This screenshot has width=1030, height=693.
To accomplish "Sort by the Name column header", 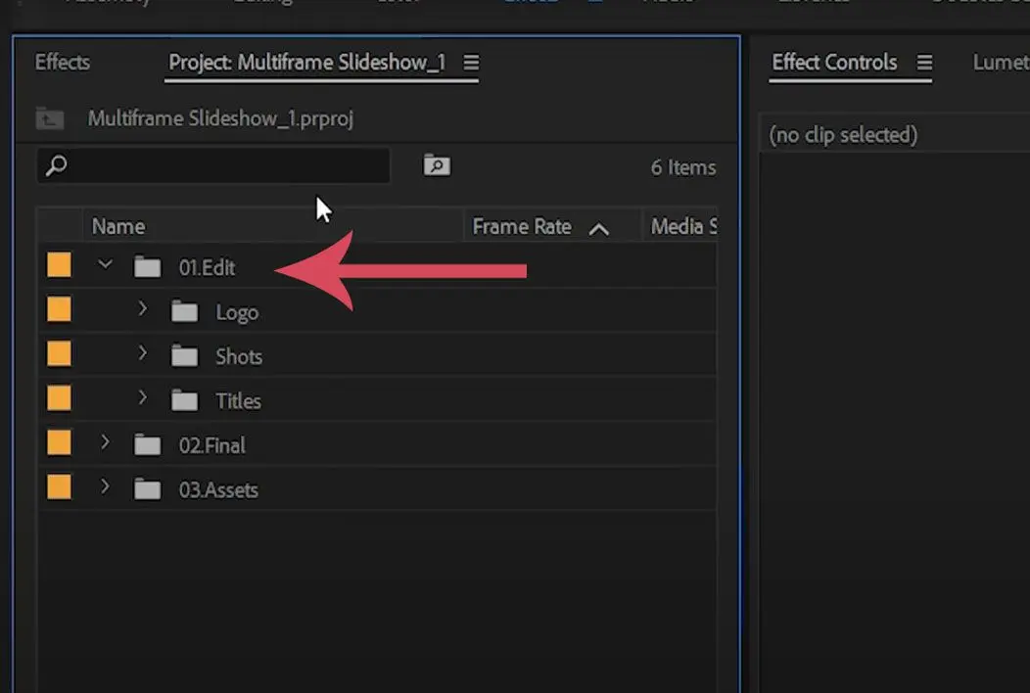I will tap(118, 227).
